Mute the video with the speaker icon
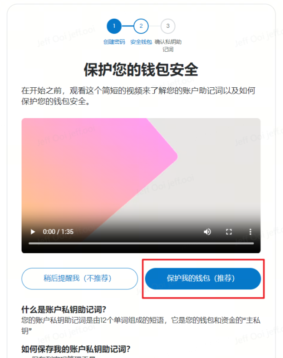The image size is (283, 358). click(207, 232)
